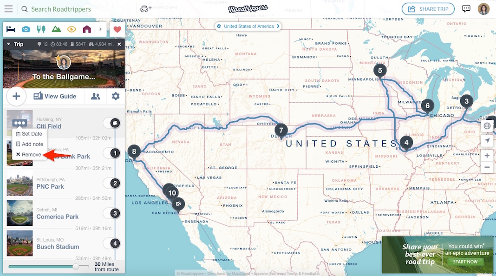Open trip collaborators people icon
Viewport: 496px width, 276px height.
[95, 96]
